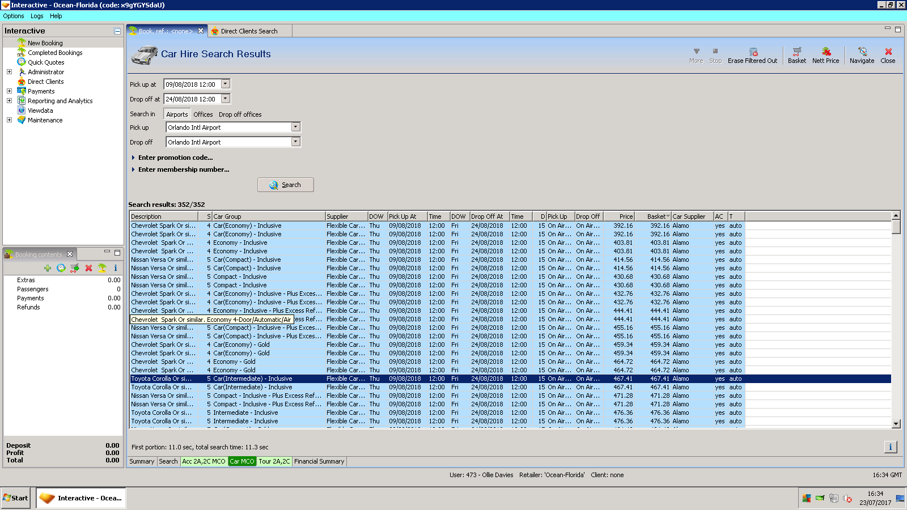Click the info button below search results
Image resolution: width=907 pixels, height=510 pixels.
click(x=890, y=447)
